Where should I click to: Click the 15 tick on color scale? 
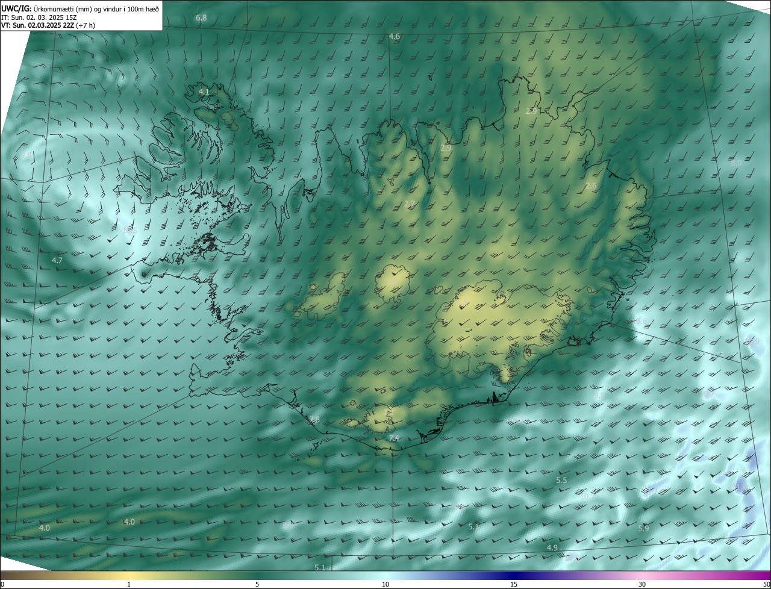[x=514, y=584]
